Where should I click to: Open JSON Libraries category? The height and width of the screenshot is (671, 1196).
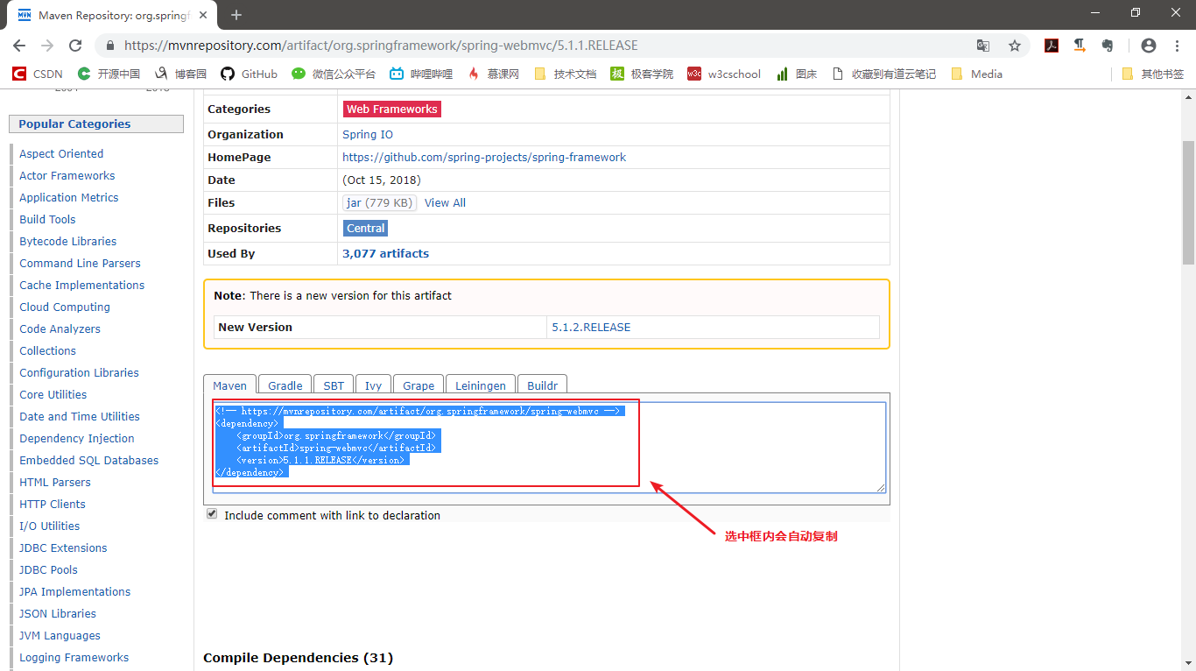(x=58, y=613)
